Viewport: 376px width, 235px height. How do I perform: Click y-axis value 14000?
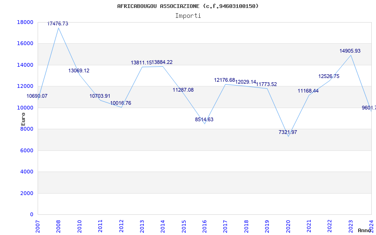click(x=25, y=65)
